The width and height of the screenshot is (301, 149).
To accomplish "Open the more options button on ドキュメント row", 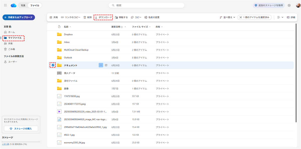I will (101, 65).
